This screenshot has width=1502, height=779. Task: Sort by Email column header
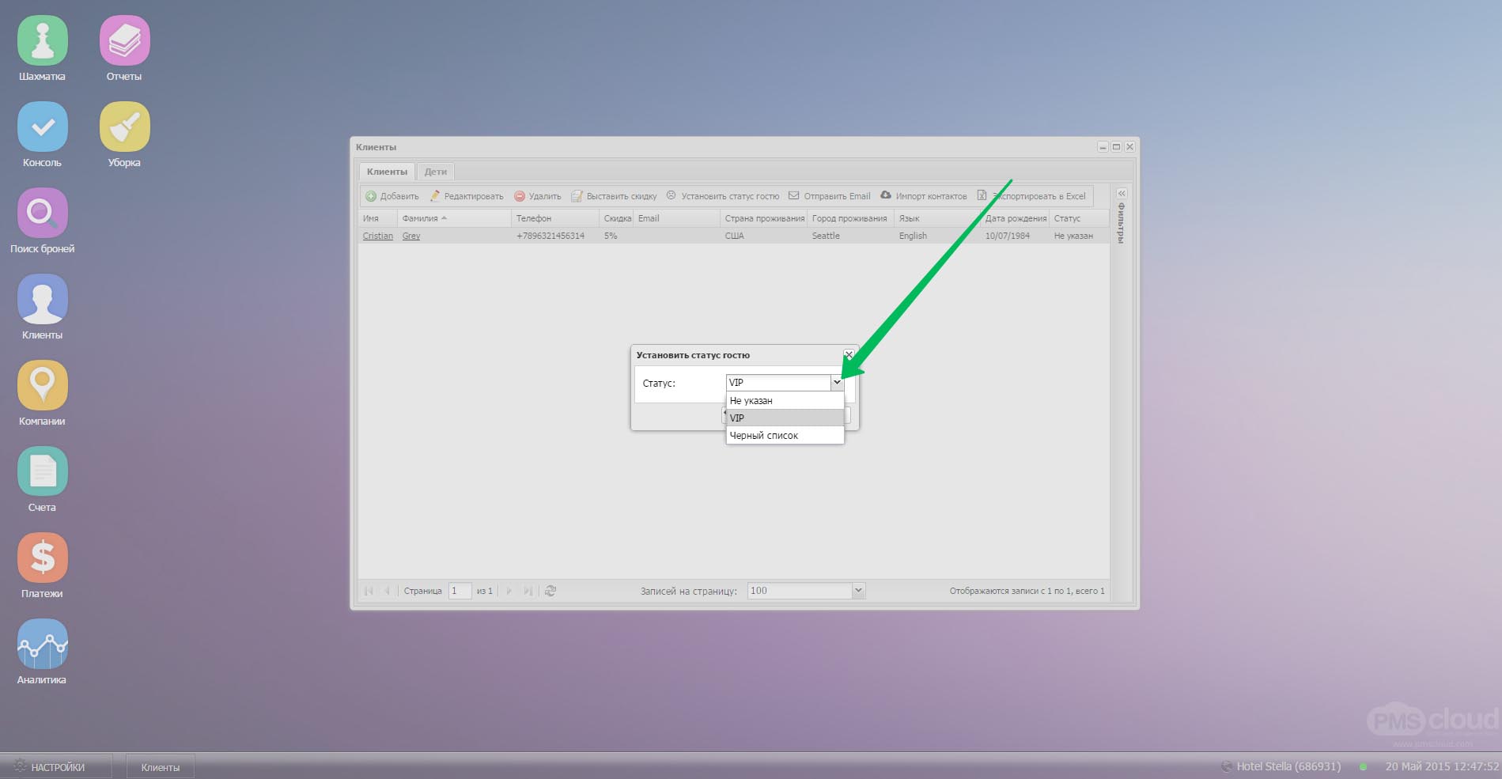point(676,218)
